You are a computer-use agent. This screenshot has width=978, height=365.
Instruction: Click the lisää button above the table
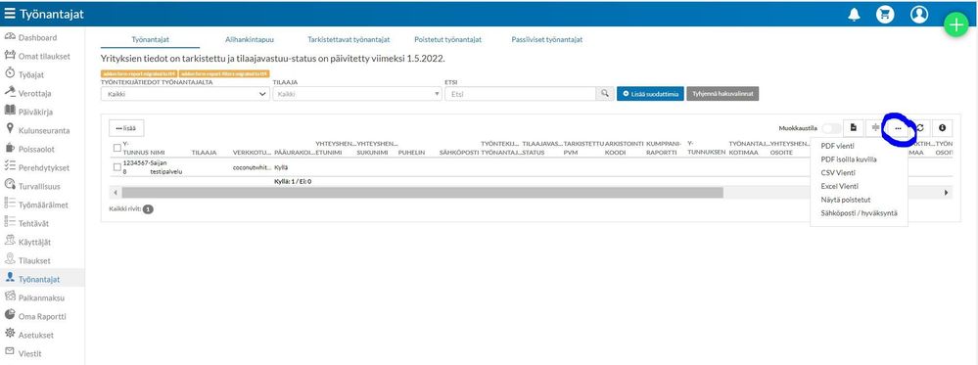(x=126, y=128)
